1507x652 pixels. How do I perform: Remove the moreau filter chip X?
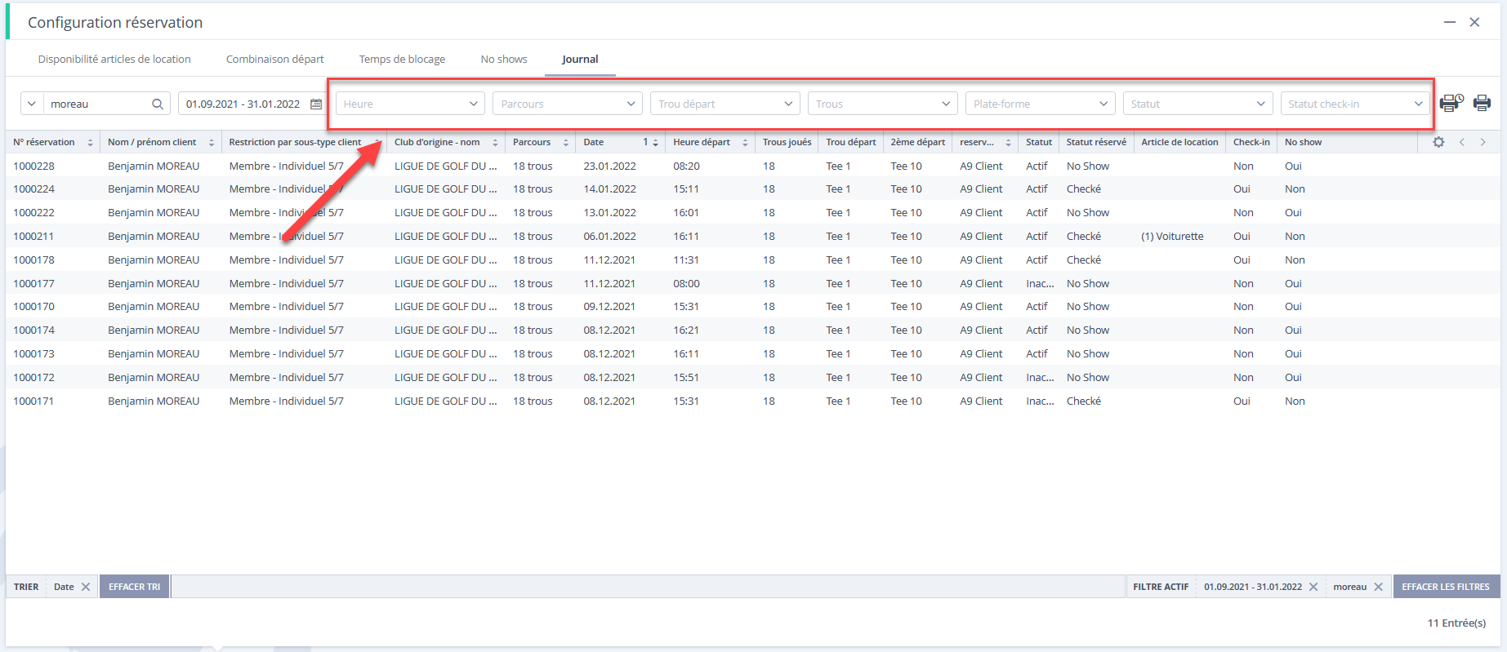point(1379,587)
